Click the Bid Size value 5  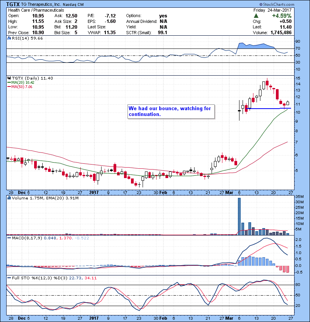76,33
